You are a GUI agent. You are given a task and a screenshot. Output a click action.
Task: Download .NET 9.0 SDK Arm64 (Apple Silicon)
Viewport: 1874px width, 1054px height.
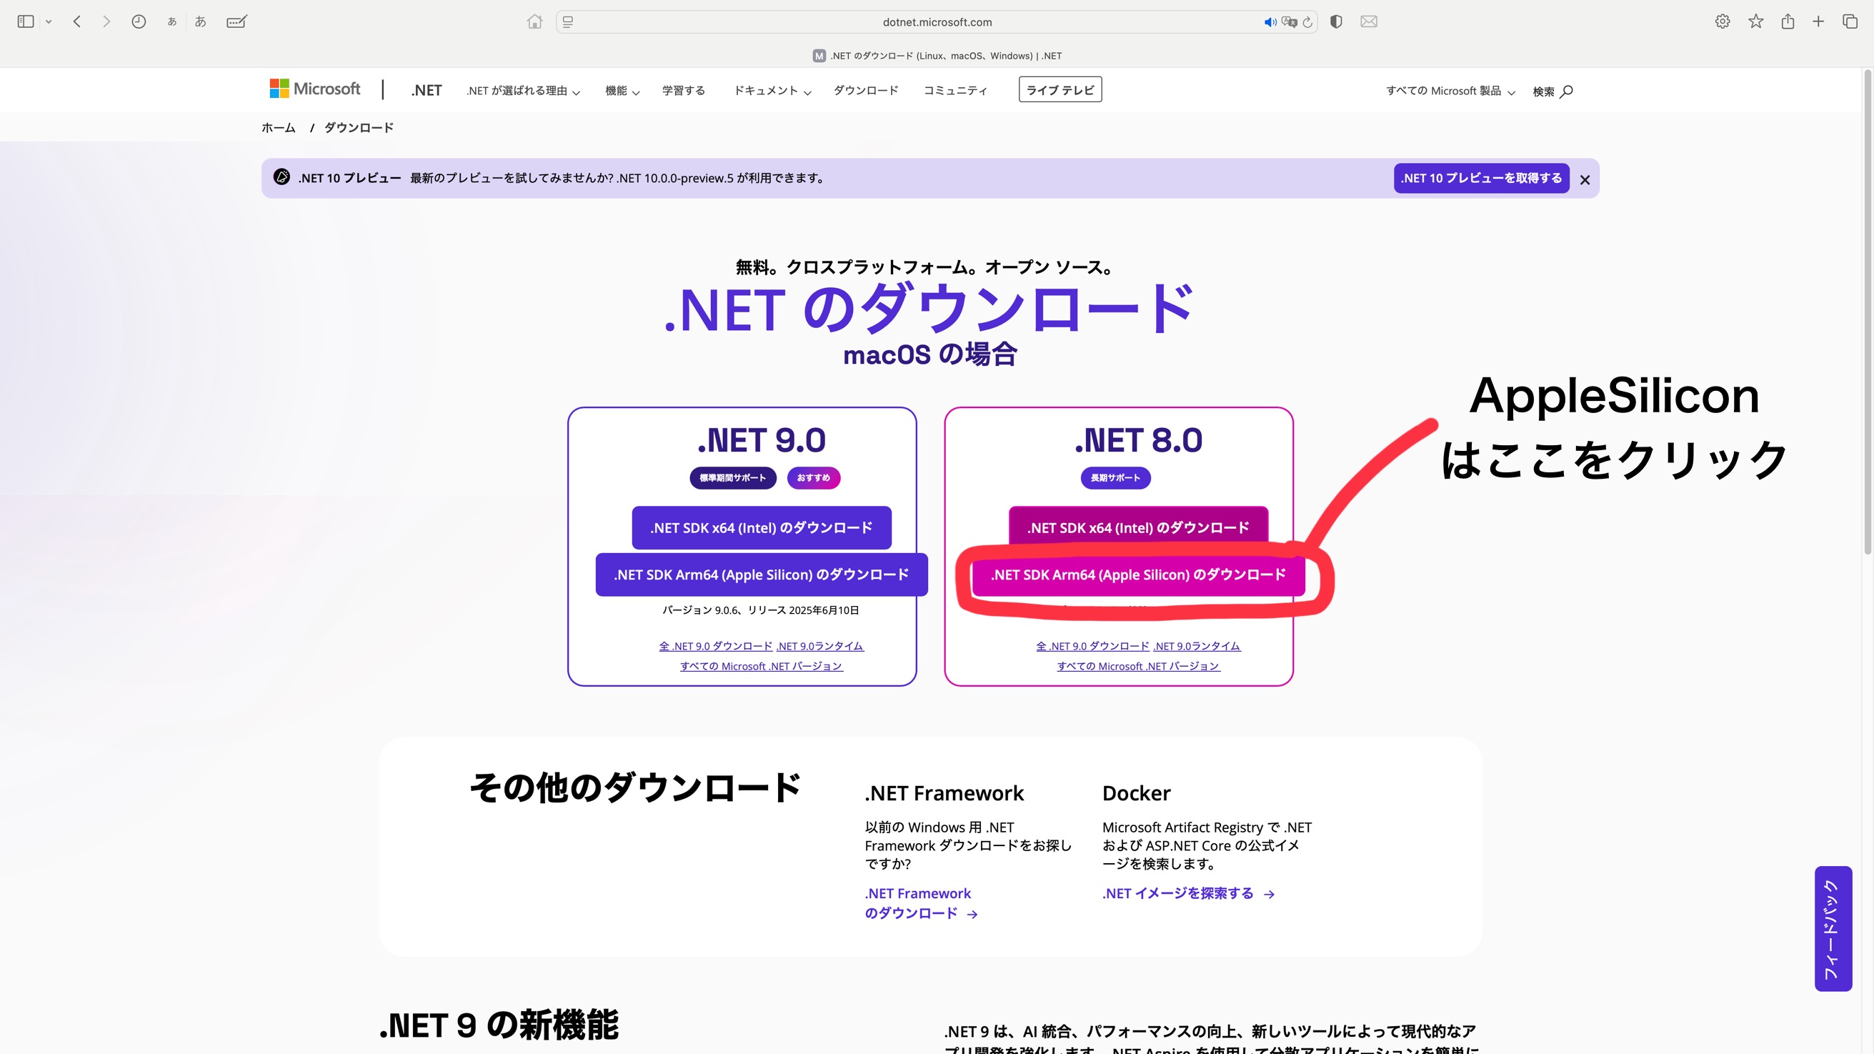(x=761, y=575)
